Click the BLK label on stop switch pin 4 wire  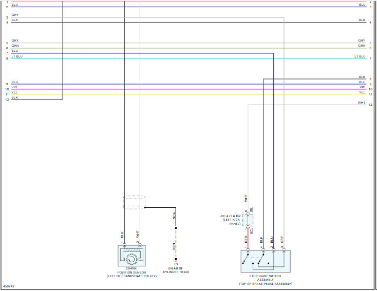coord(261,240)
